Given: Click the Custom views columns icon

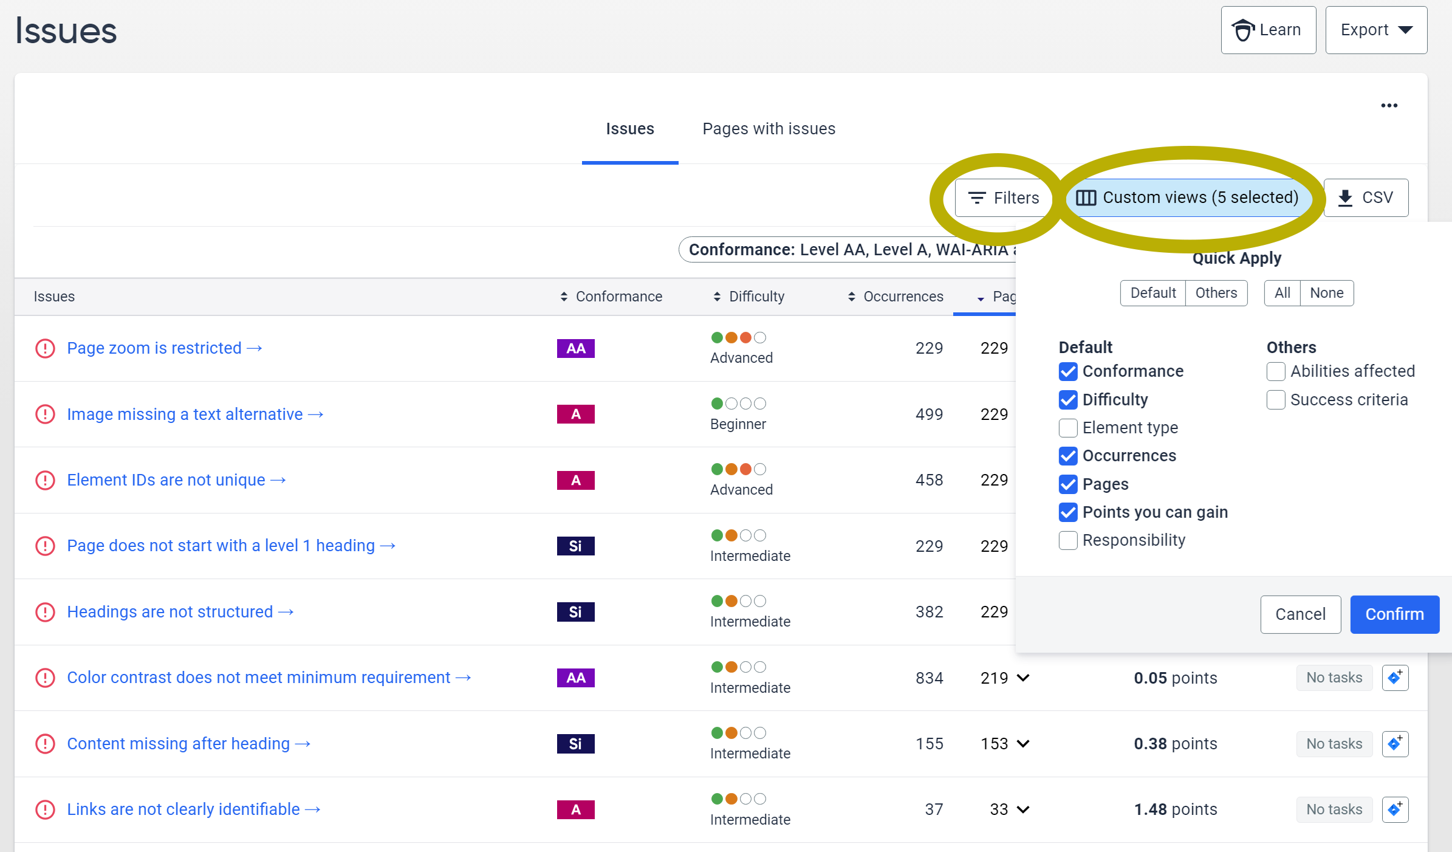Looking at the screenshot, I should tap(1086, 198).
